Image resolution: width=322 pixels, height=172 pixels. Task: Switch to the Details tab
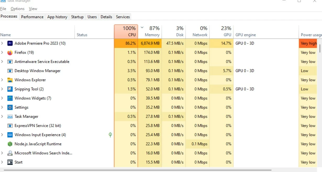[x=106, y=17]
